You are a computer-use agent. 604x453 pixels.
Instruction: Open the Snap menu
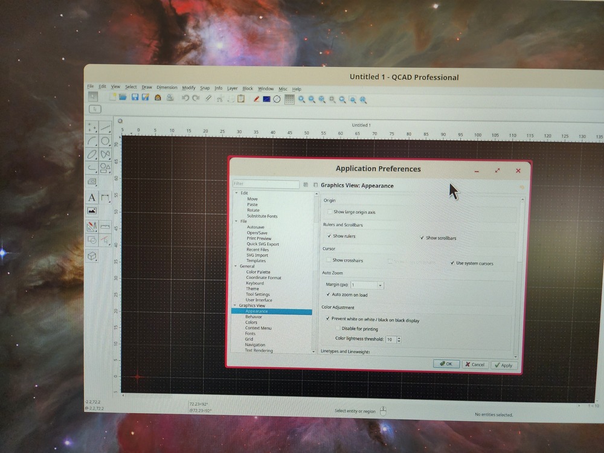(205, 88)
